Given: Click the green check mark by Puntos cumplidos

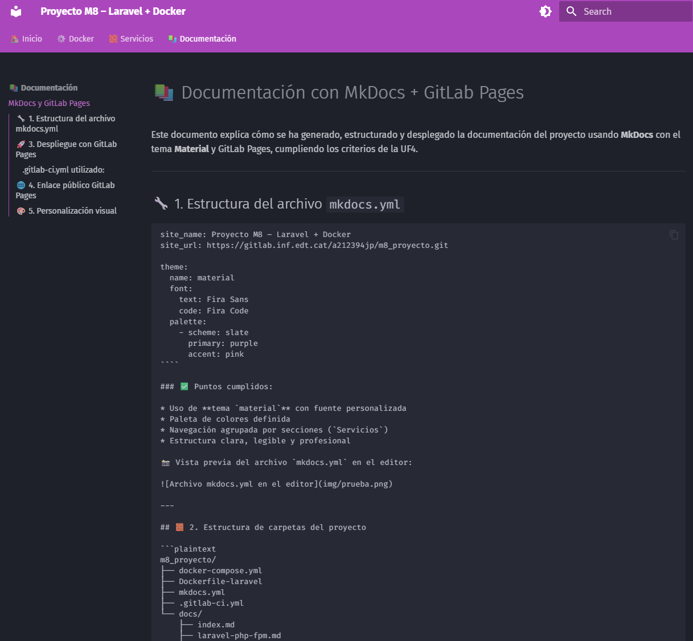Looking at the screenshot, I should tap(184, 386).
